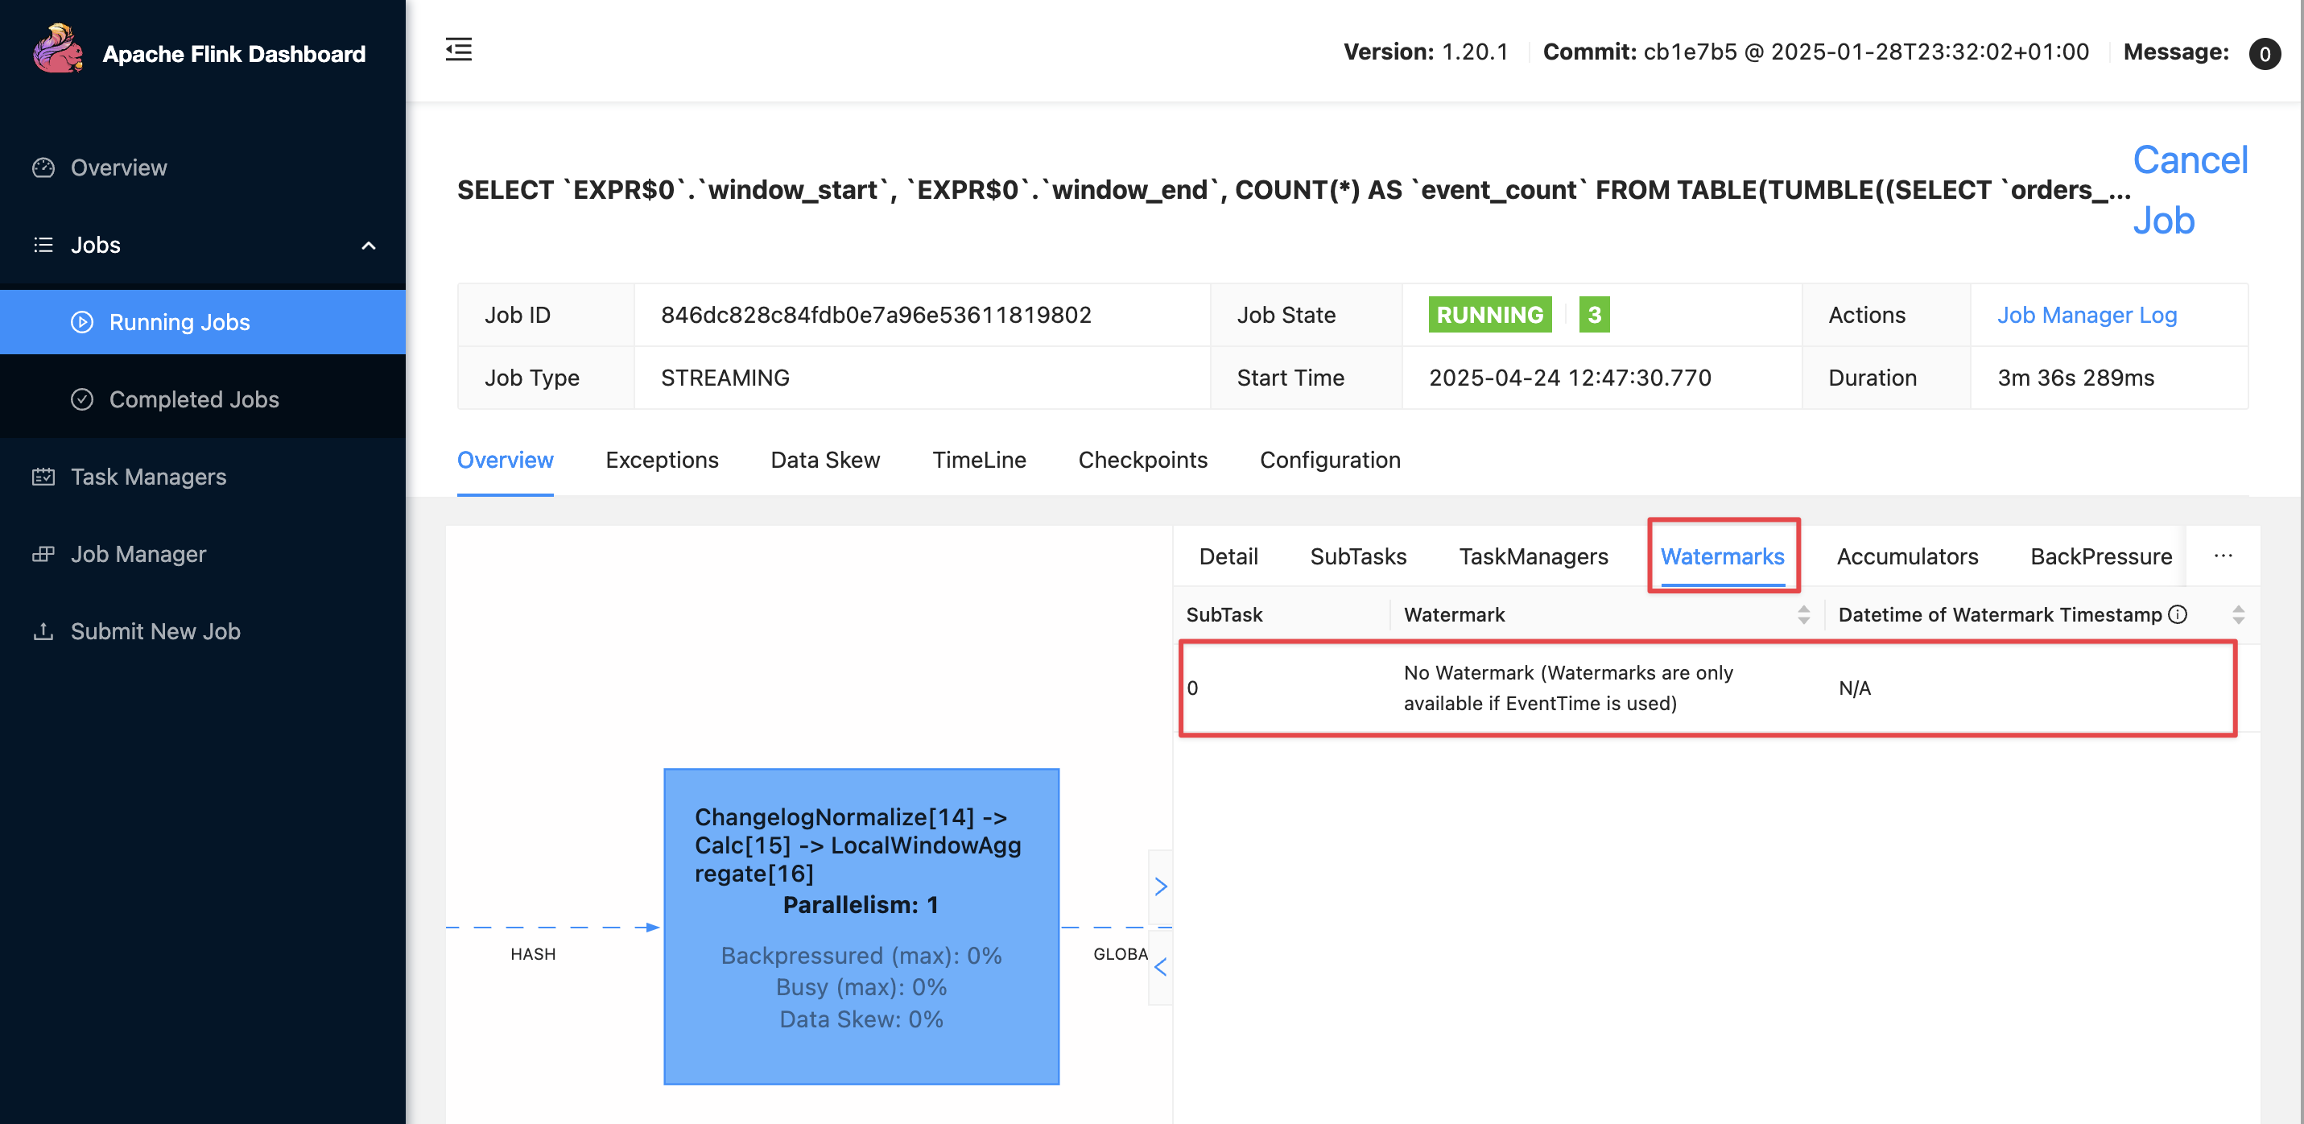Expand the graph panel with right chevron

[1160, 886]
